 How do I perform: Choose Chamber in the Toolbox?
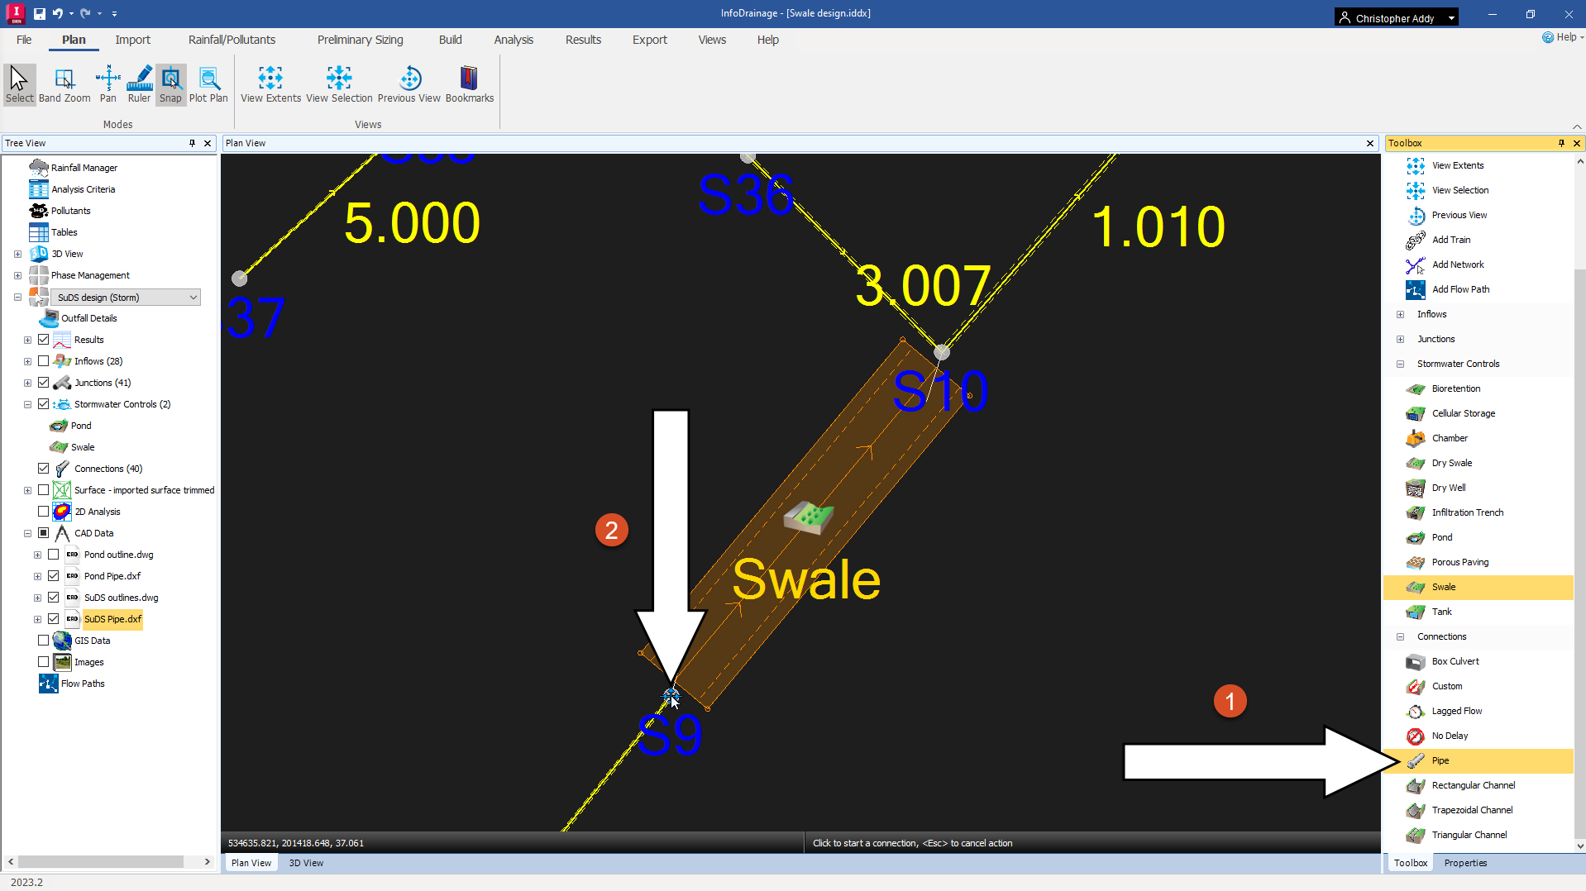1449,438
